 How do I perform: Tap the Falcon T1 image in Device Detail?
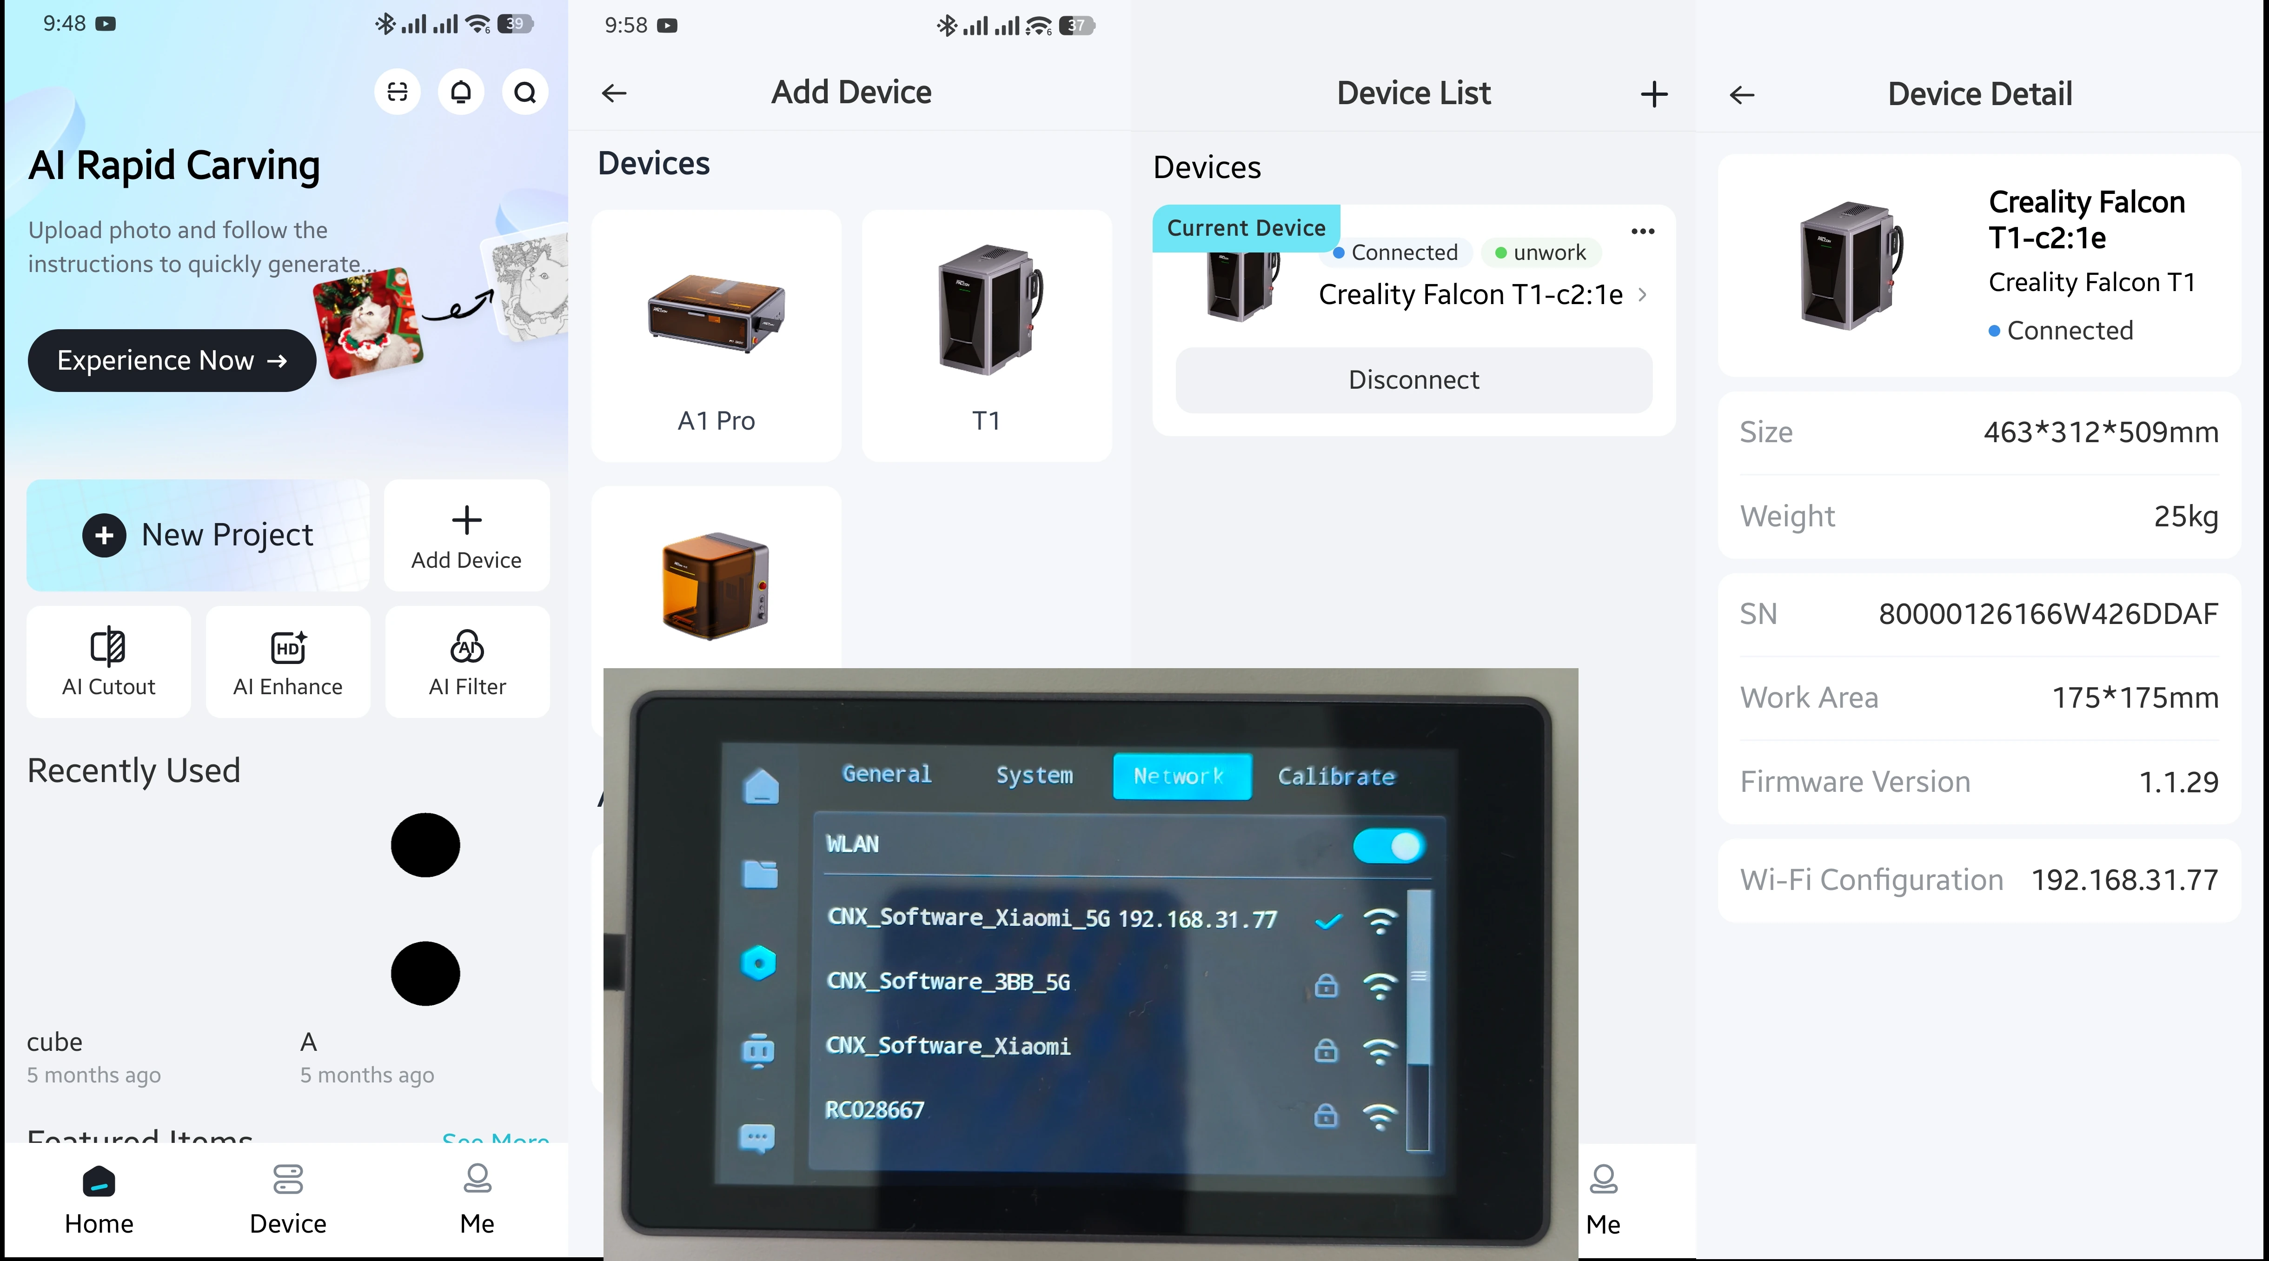coord(1851,265)
